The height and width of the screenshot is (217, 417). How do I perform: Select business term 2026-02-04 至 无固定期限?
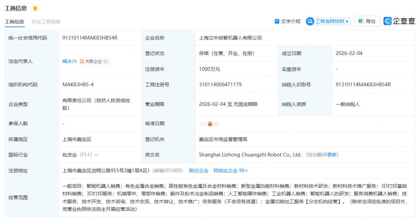[x=228, y=104]
